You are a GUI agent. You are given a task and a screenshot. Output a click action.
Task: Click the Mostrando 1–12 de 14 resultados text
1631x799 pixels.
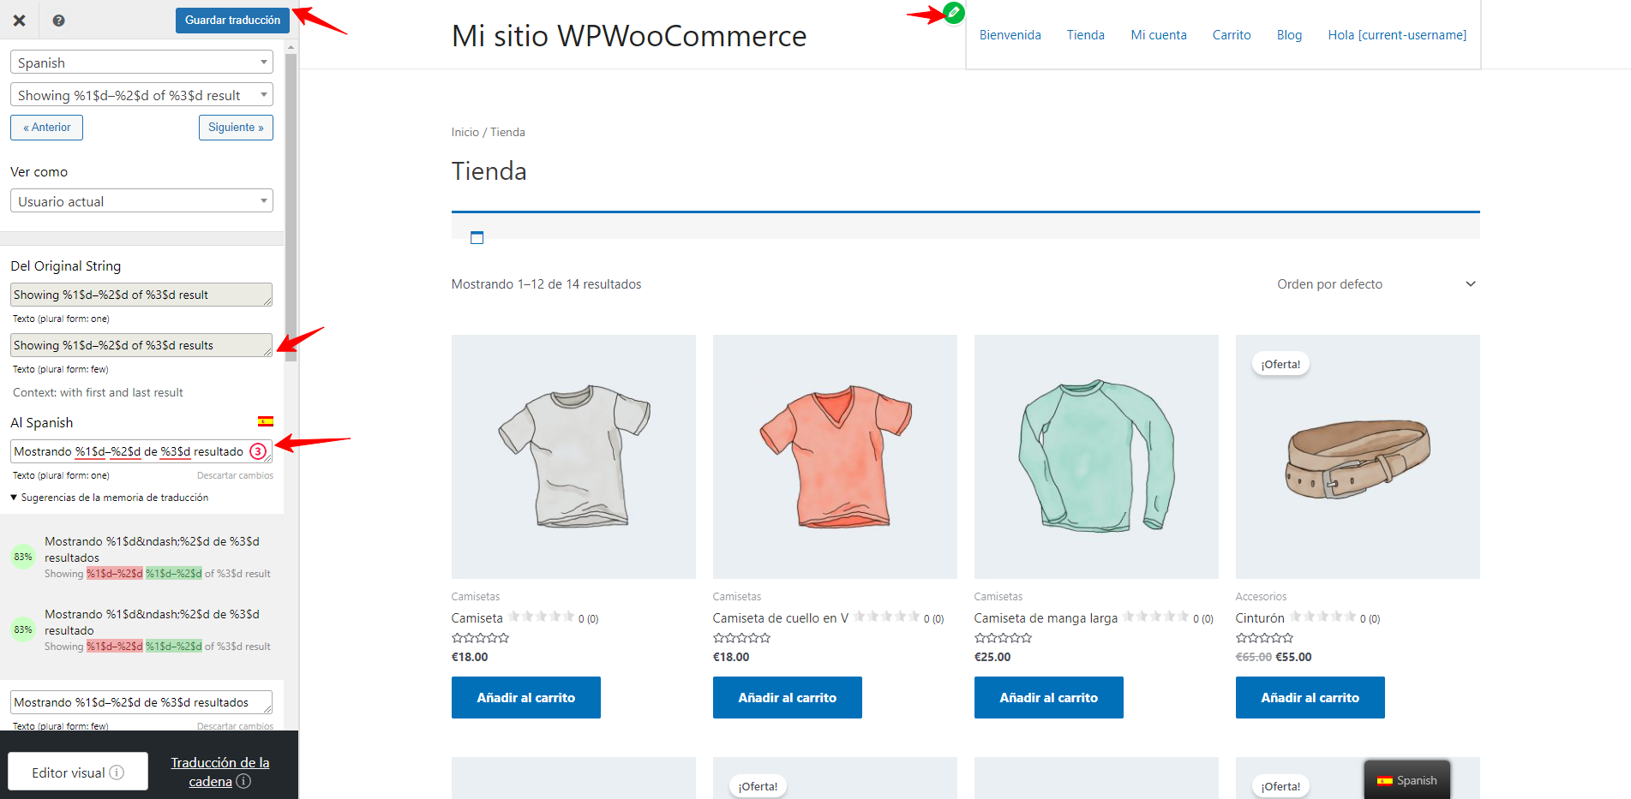[546, 284]
